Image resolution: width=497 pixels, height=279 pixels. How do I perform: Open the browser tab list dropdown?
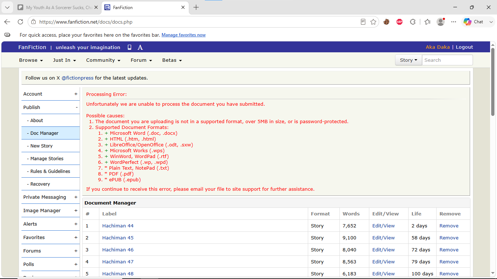click(x=7, y=7)
